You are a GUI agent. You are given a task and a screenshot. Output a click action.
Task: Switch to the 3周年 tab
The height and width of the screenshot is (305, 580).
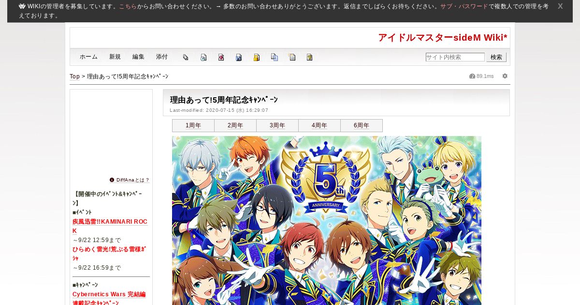coord(277,125)
